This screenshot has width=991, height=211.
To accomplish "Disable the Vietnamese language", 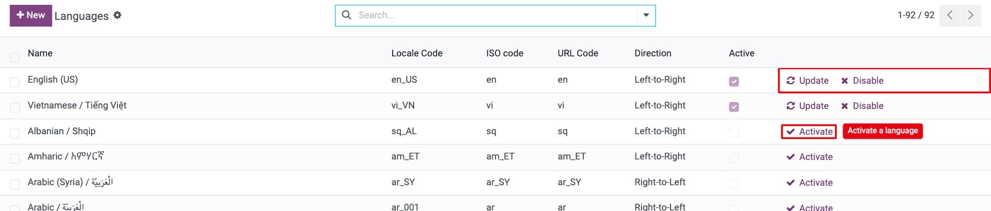I will point(862,106).
